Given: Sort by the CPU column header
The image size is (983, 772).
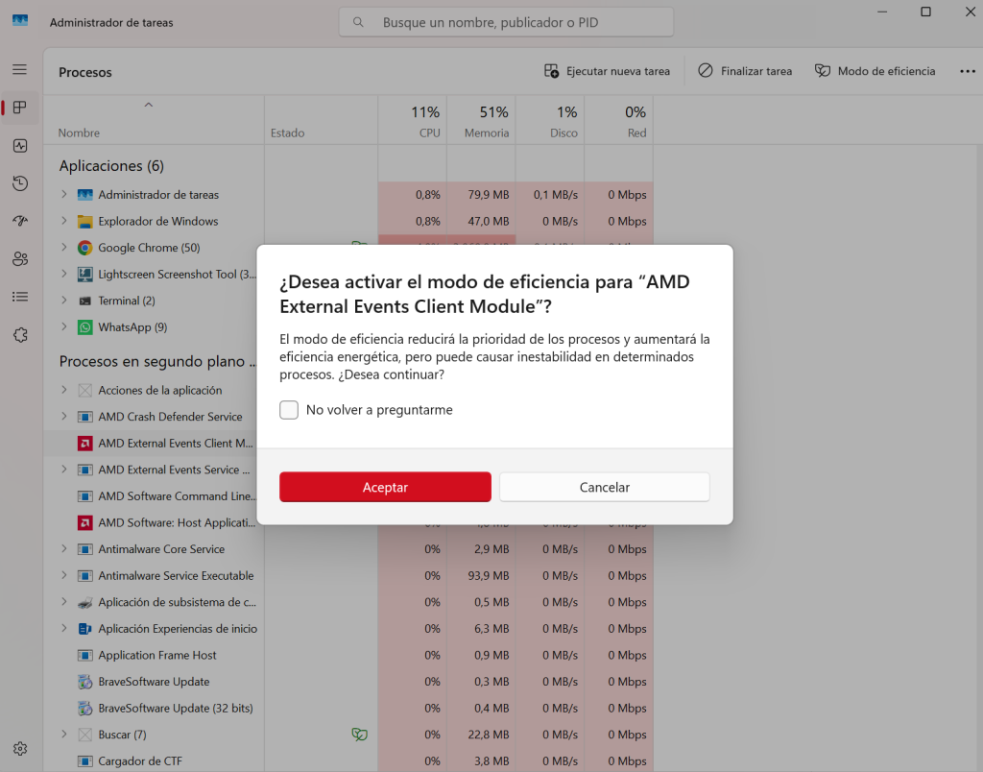Looking at the screenshot, I should pos(413,120).
